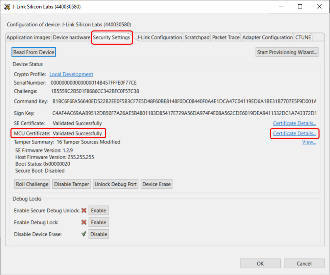Open the Packet Trace tab
The image size is (330, 275).
coord(226,38)
